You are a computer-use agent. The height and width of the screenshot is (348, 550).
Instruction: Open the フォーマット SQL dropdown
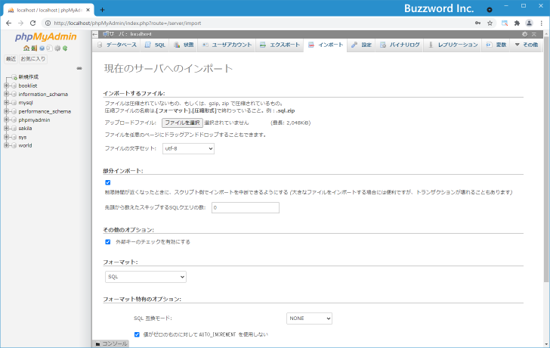pos(146,277)
